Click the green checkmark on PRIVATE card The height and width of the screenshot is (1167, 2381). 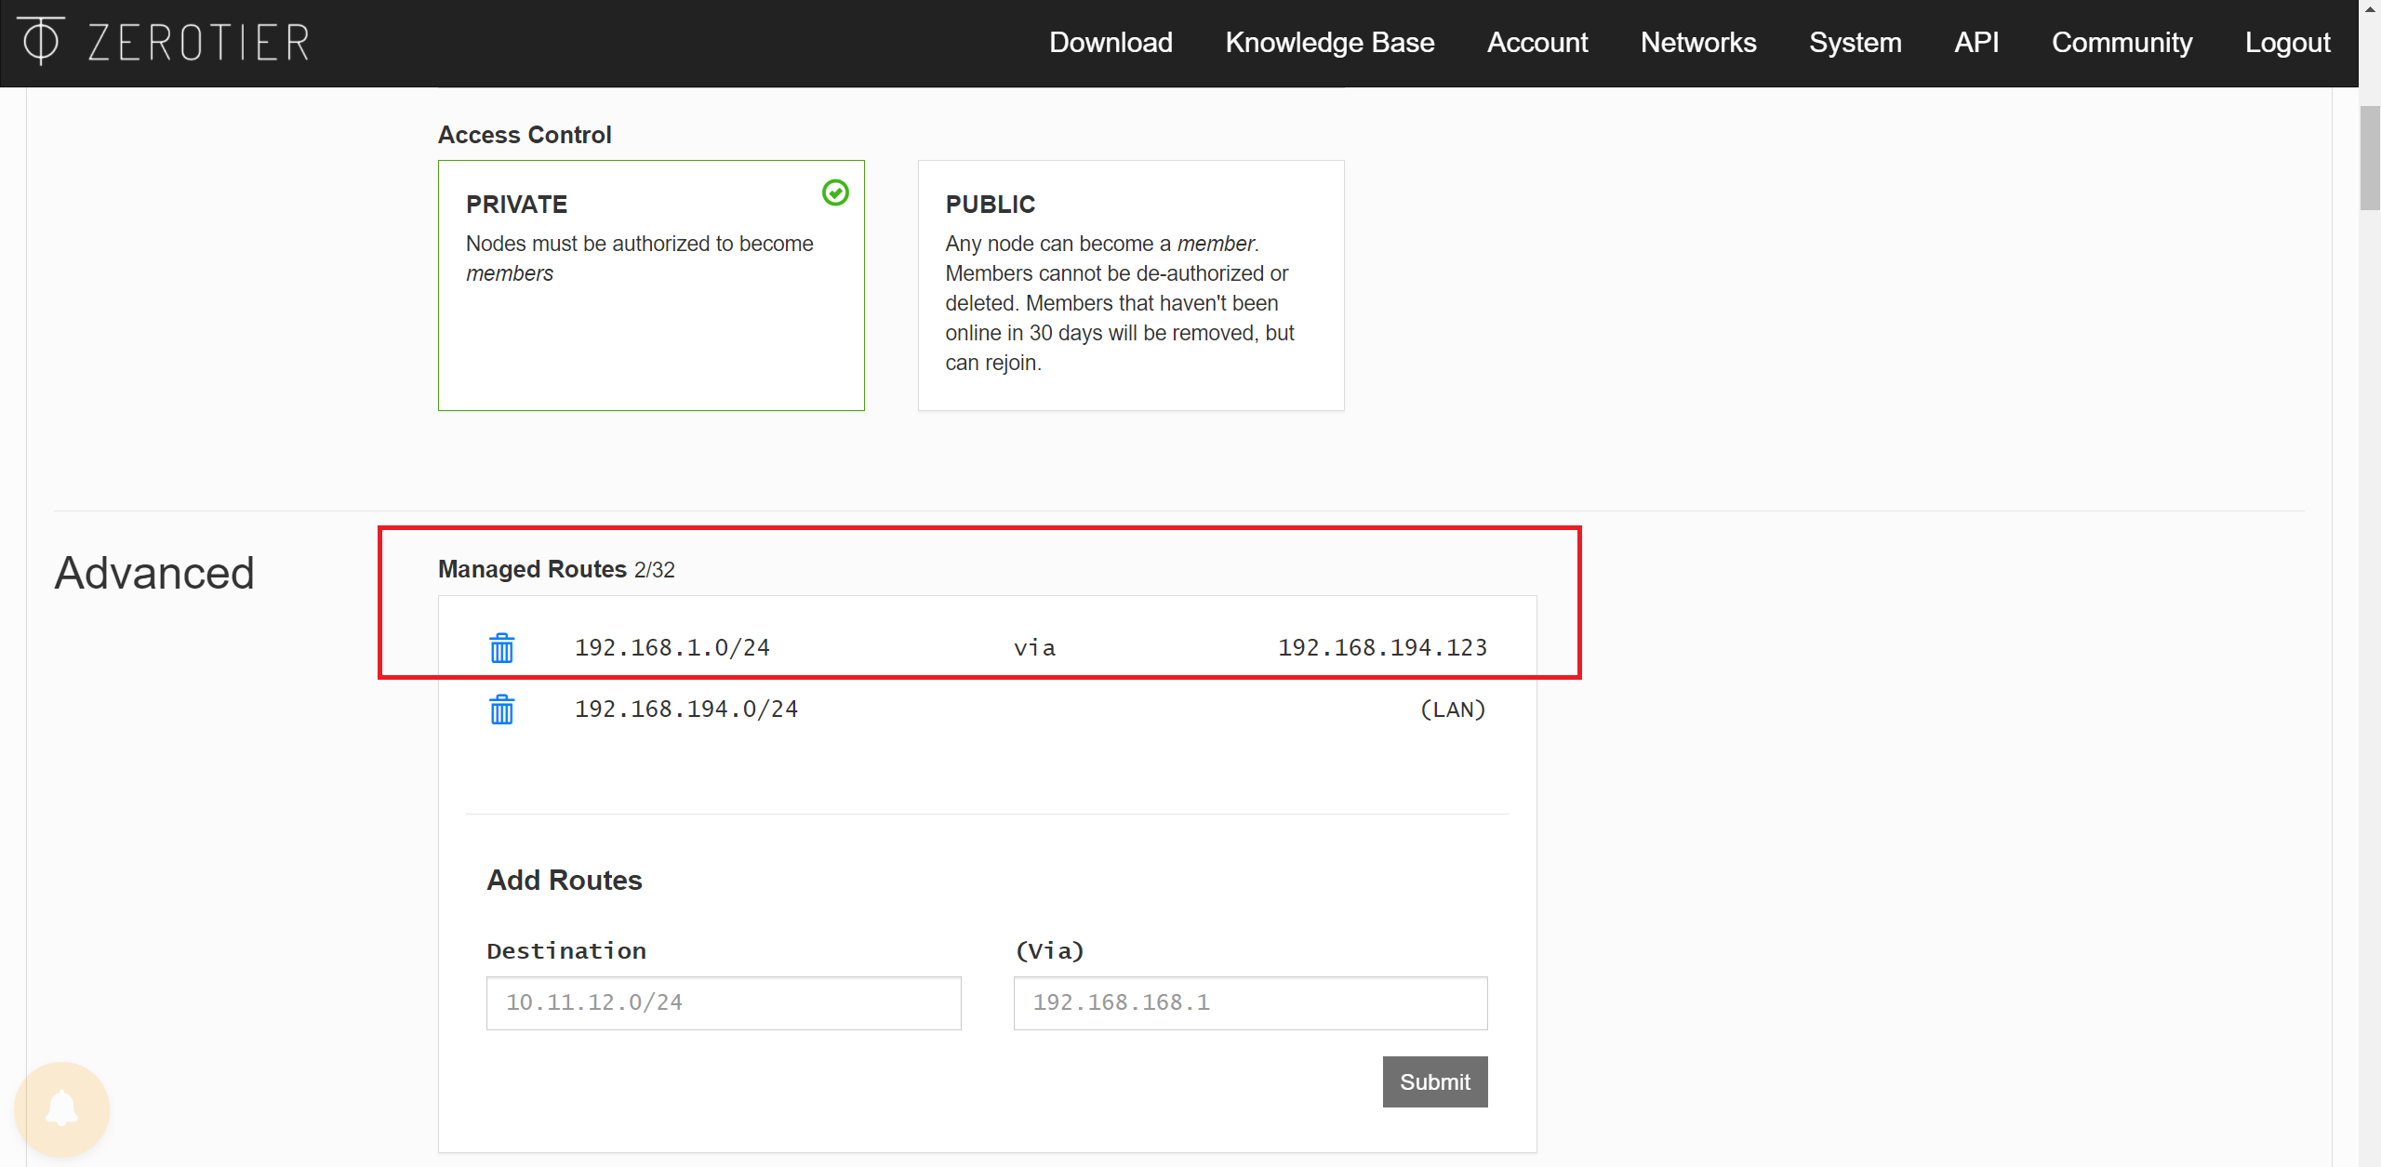(x=835, y=192)
